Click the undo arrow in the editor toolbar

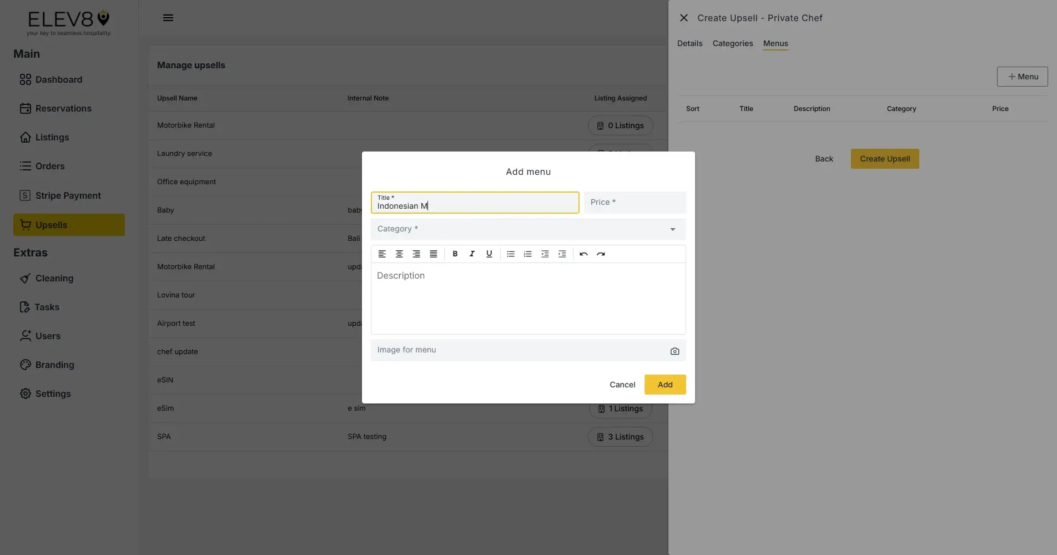(x=583, y=254)
